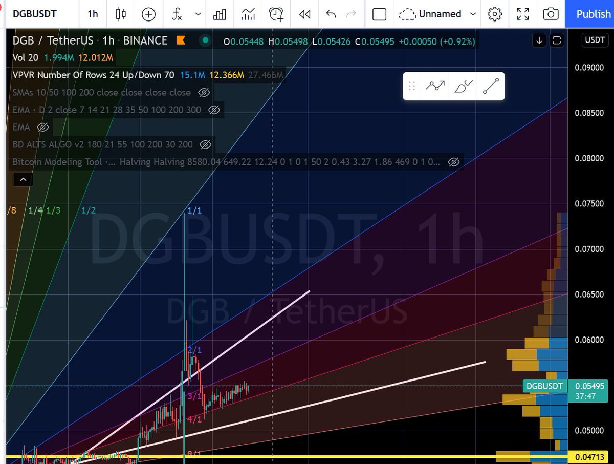Open the fx indicators menu

click(x=177, y=14)
